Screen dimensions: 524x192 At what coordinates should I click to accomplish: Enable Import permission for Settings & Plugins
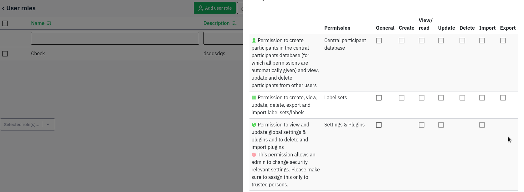pyautogui.click(x=482, y=125)
